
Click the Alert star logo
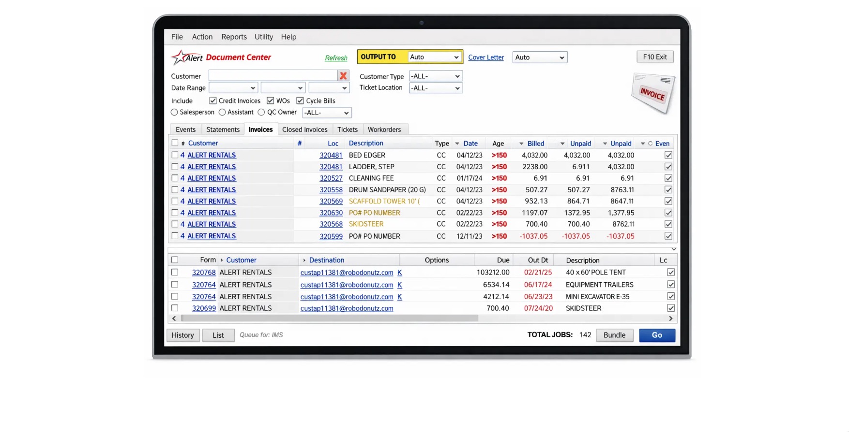pyautogui.click(x=187, y=58)
